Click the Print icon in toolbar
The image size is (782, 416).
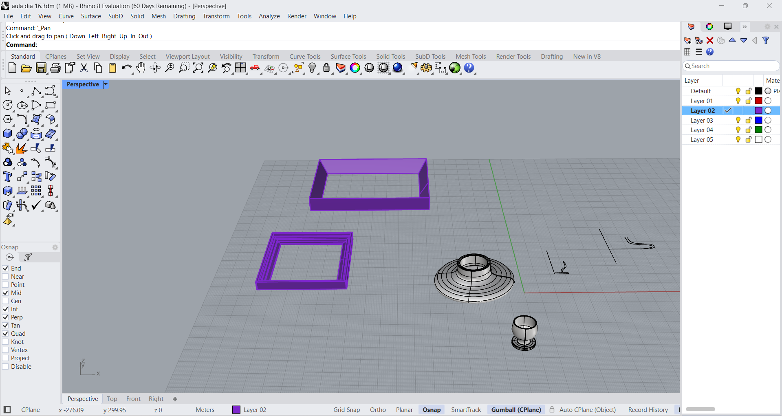pos(55,68)
